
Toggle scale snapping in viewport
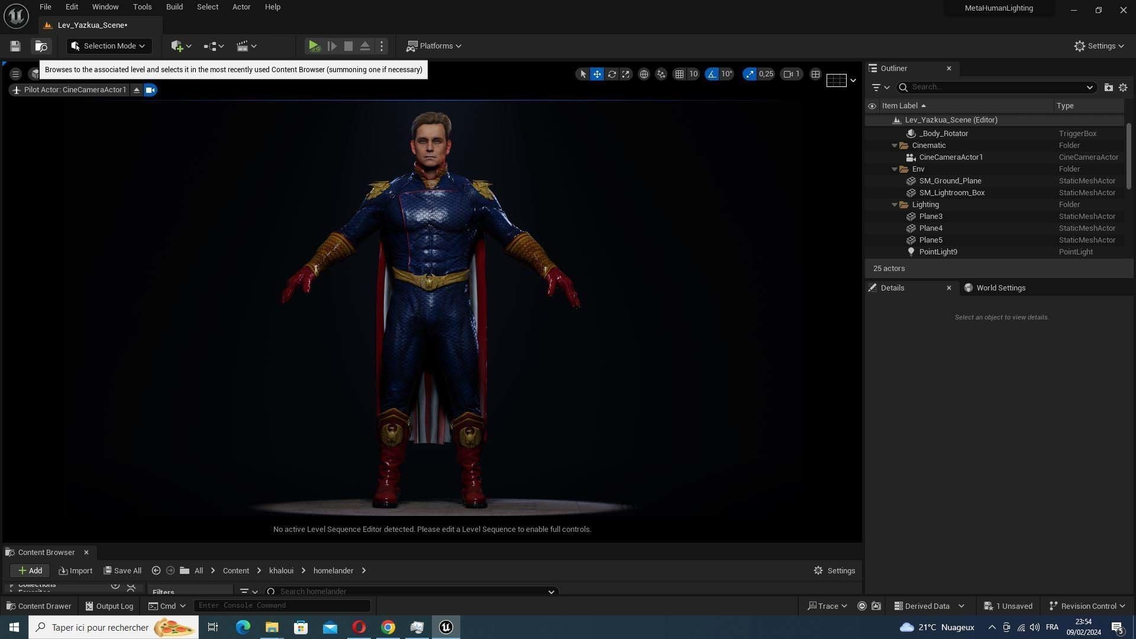[750, 75]
